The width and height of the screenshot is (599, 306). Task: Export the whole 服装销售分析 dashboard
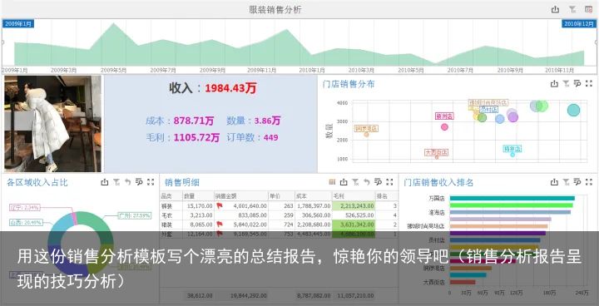pyautogui.click(x=555, y=9)
